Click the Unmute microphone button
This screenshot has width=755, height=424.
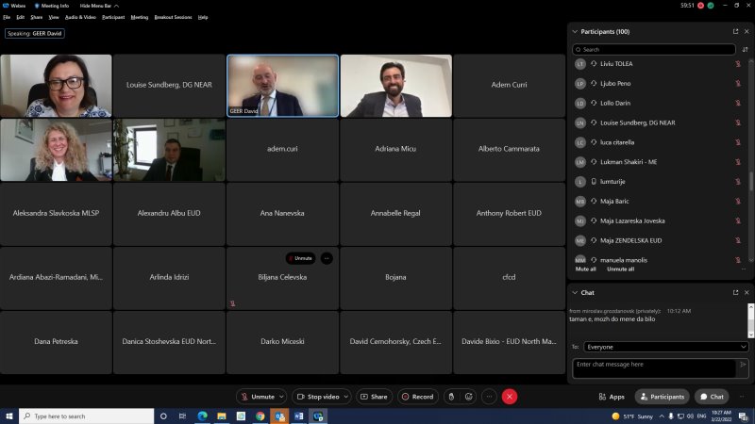tap(258, 397)
